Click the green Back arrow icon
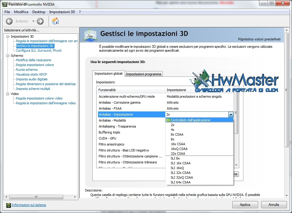The image size is (292, 213). coord(9,21)
